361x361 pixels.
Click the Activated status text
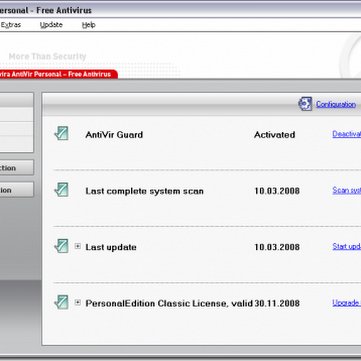274,134
